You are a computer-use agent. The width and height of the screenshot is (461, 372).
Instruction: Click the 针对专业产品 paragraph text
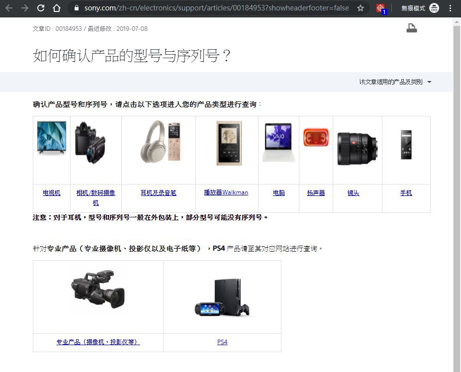pyautogui.click(x=178, y=249)
